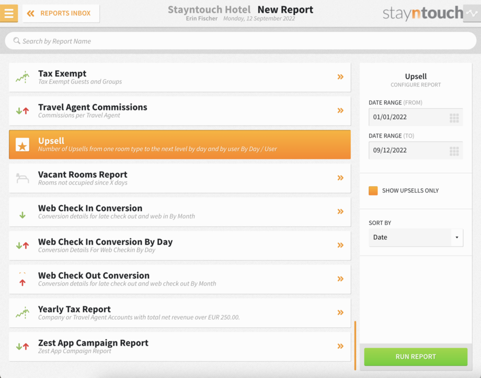
Task: Expand Web Check In Conversion chevron
Action: pyautogui.click(x=340, y=211)
